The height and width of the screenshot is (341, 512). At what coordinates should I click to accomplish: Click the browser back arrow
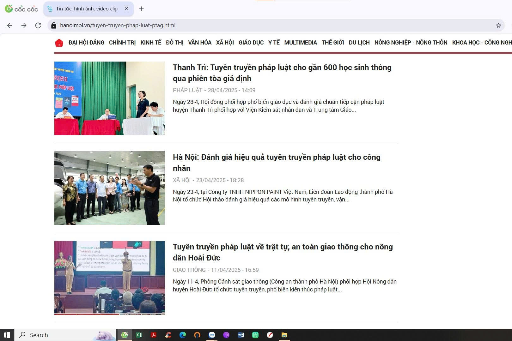click(9, 25)
